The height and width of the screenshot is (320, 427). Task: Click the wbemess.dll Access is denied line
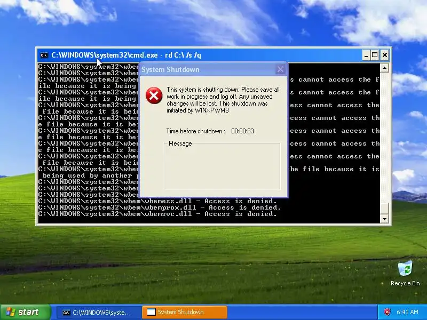coord(157,201)
